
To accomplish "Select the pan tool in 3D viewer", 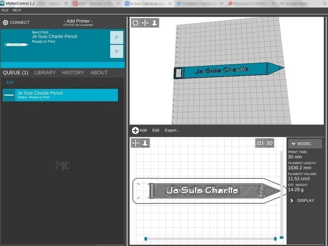I will (145, 23).
